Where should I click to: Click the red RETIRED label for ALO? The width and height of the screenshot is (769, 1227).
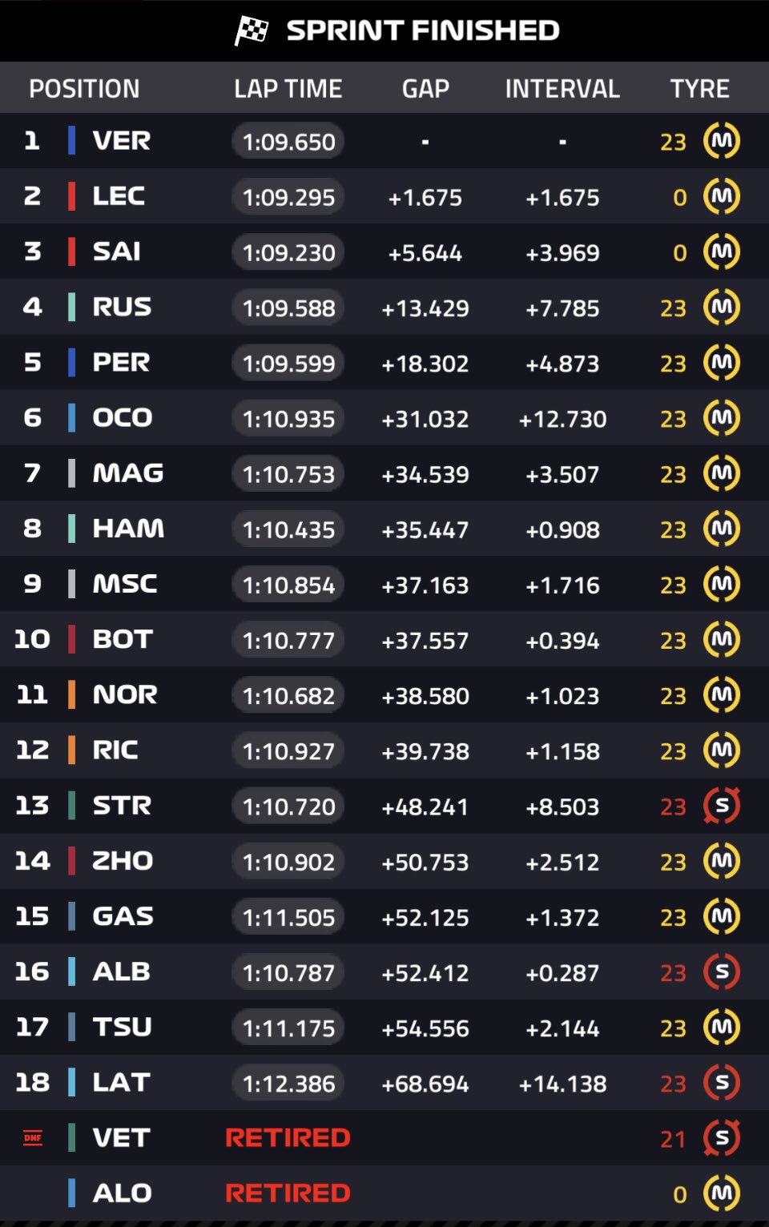coord(288,1193)
